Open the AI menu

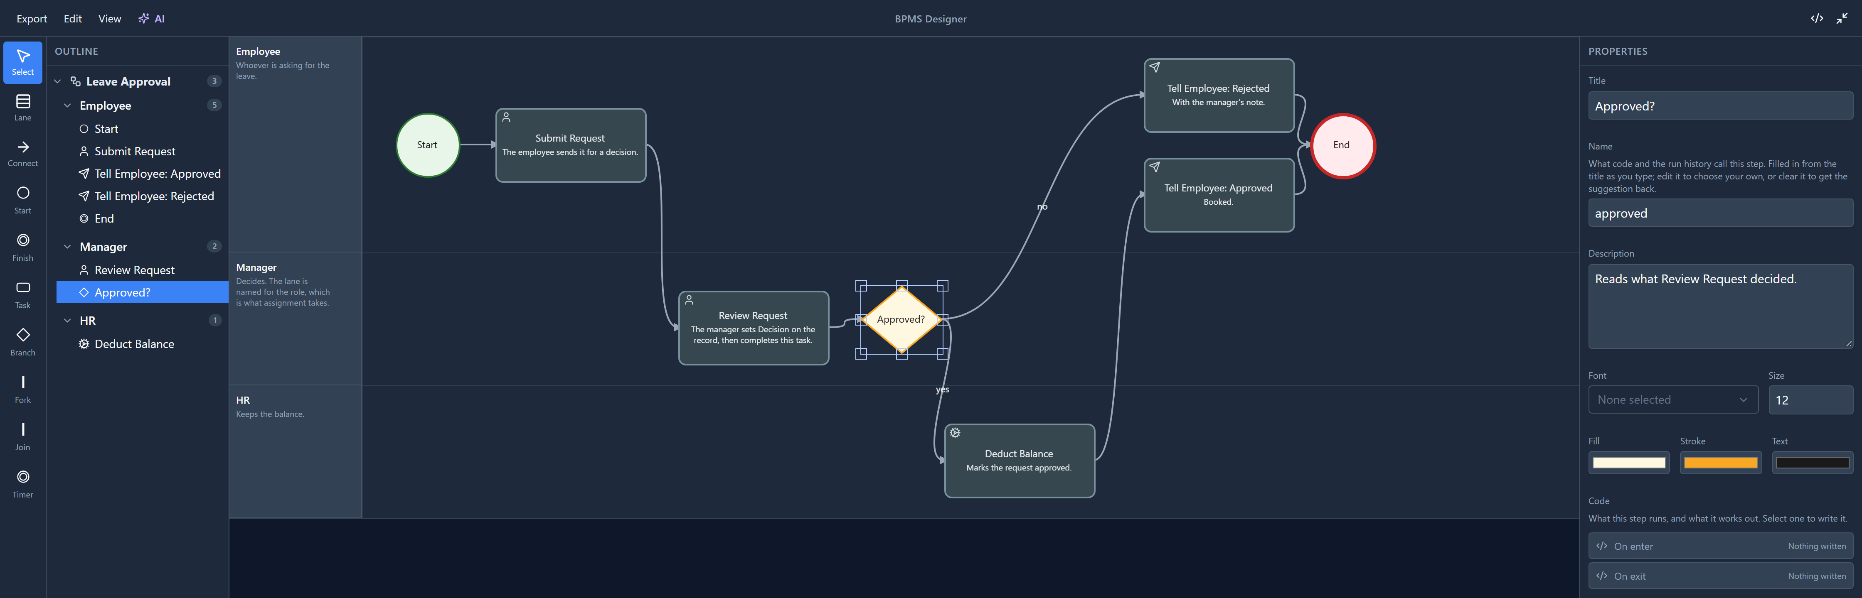tap(152, 19)
